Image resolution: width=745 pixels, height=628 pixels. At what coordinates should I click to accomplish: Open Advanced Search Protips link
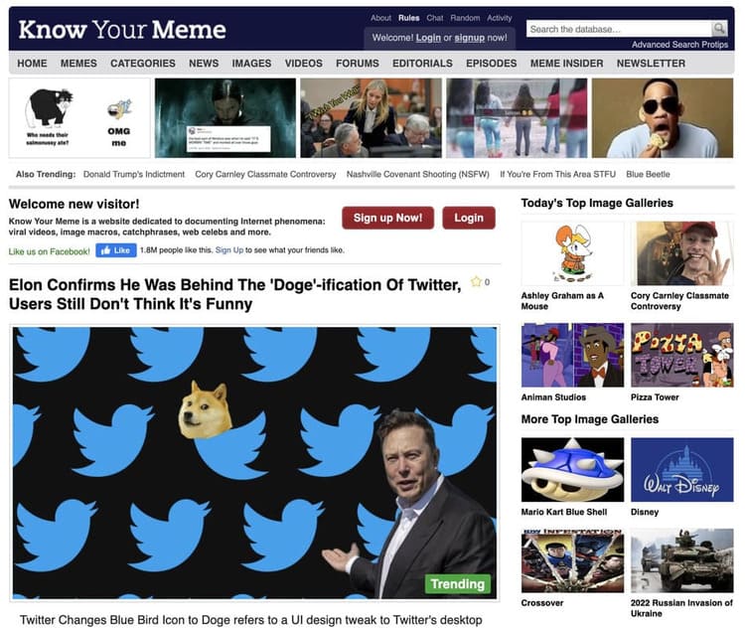point(679,44)
